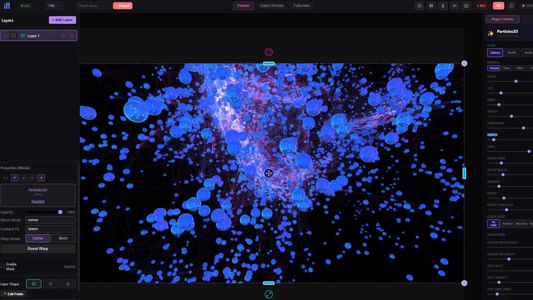The height and width of the screenshot is (300, 533).
Task: Switch to the Output Window tab
Action: 271,5
